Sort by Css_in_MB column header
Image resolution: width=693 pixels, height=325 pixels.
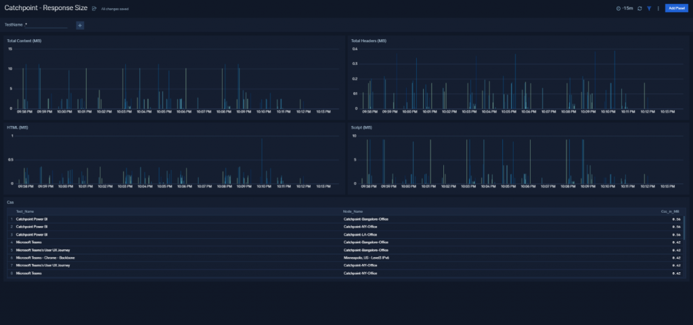(x=670, y=212)
